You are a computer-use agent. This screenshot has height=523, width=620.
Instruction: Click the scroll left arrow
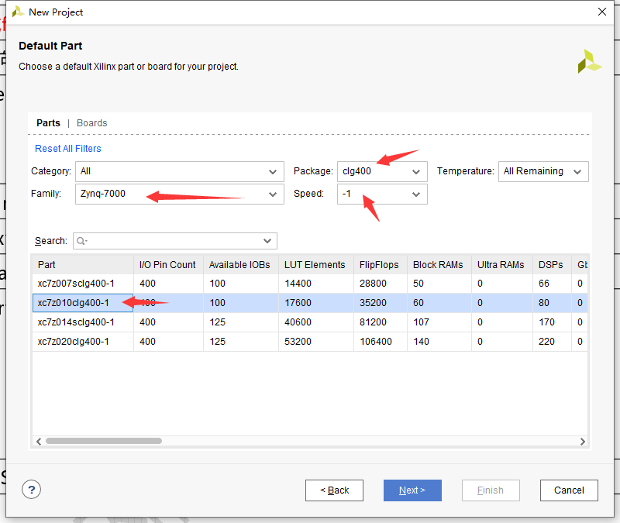(x=39, y=441)
